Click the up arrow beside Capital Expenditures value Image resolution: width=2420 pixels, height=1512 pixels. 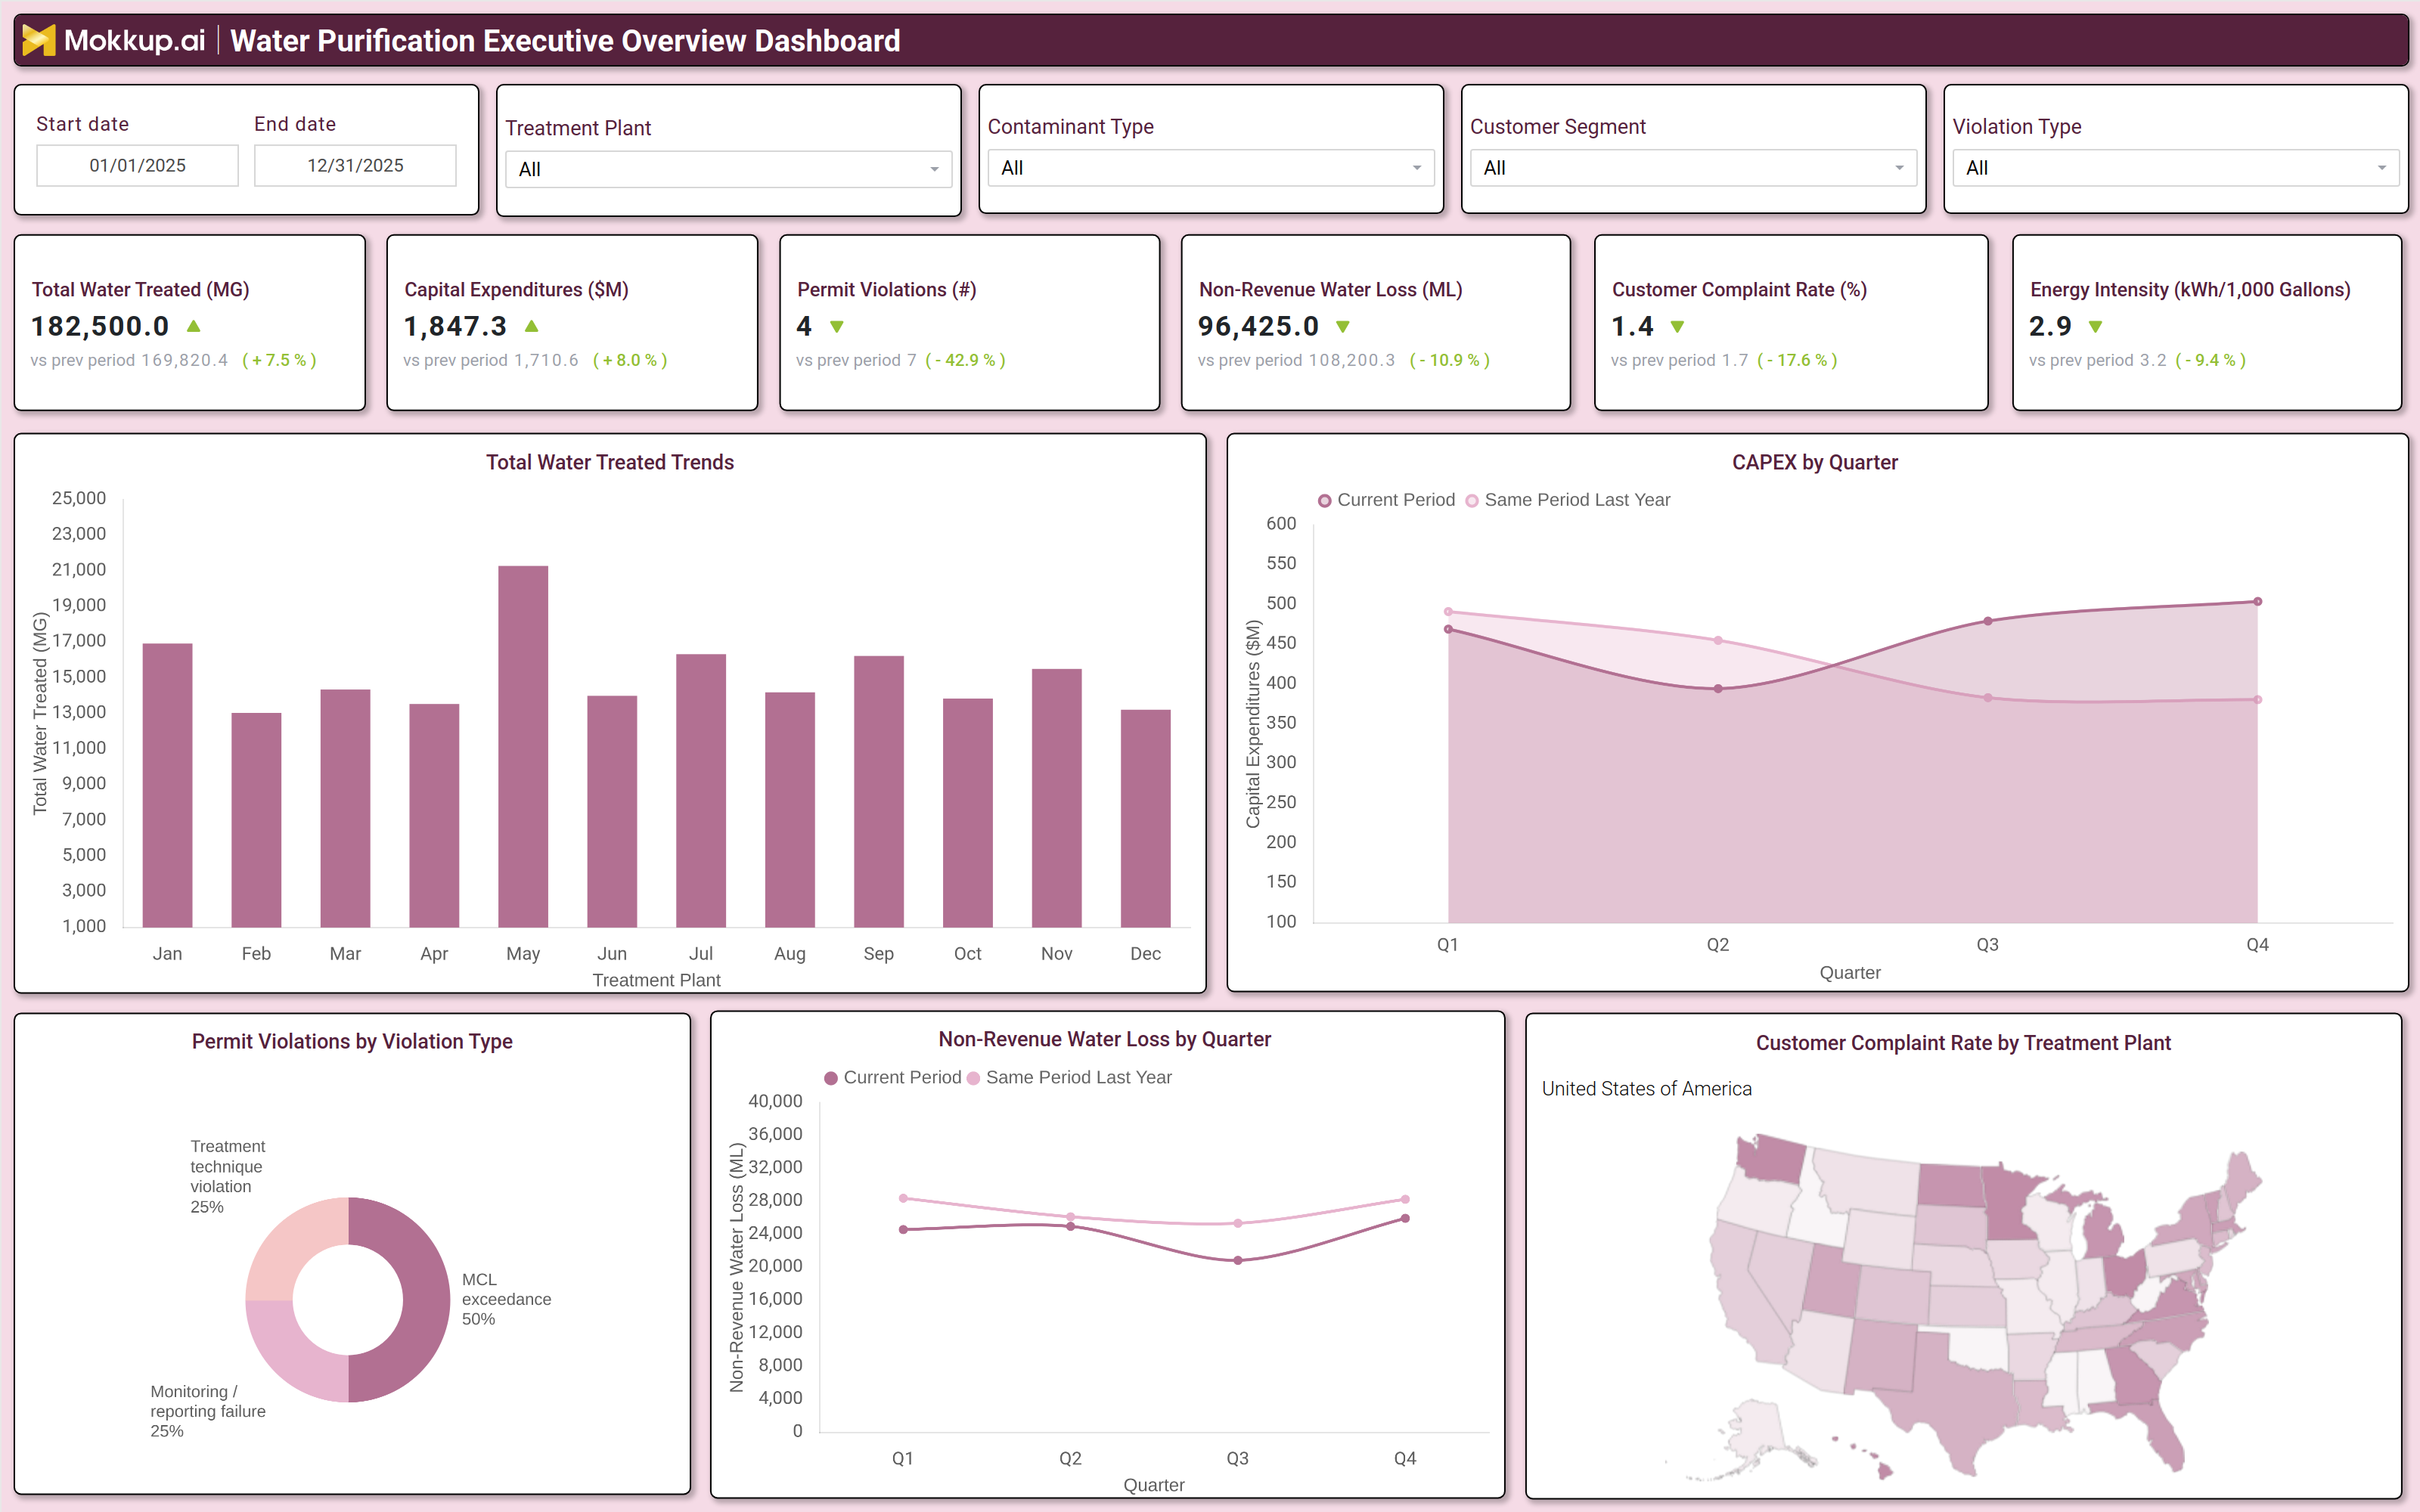tap(532, 326)
